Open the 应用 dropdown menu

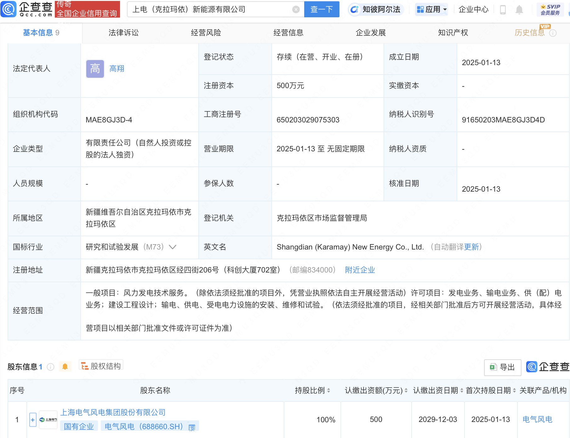coord(431,9)
